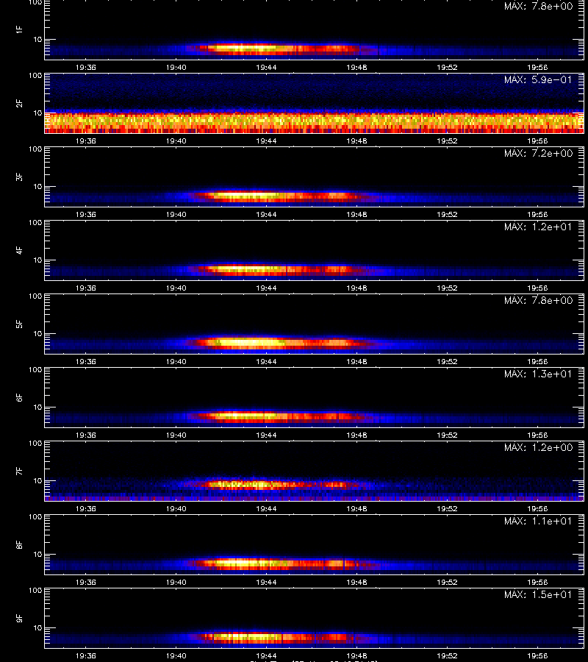The width and height of the screenshot is (588, 662).
Task: Click the 19:44 tick label under 6F panel
Action: coord(266,435)
